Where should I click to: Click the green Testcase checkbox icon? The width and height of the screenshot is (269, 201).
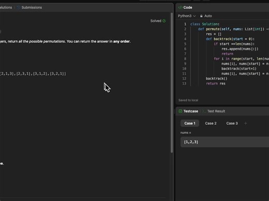pyautogui.click(x=181, y=111)
